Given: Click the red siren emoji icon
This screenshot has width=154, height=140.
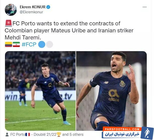Looking at the screenshot, I should click(9, 23).
